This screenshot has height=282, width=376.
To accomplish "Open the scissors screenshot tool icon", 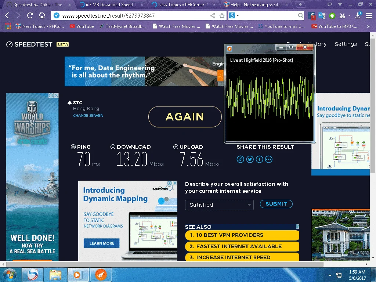I will pos(342,15).
